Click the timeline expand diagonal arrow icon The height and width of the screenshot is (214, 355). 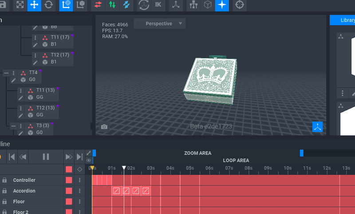click(x=88, y=153)
